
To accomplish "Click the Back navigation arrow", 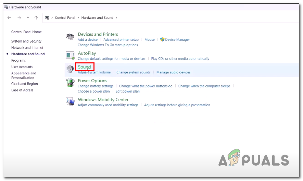I will [x=9, y=17].
